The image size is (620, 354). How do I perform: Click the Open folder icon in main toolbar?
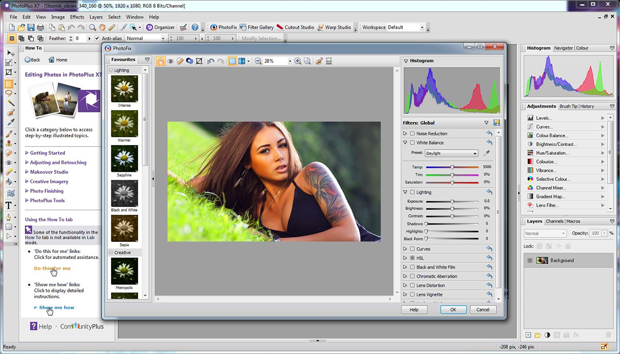click(22, 27)
